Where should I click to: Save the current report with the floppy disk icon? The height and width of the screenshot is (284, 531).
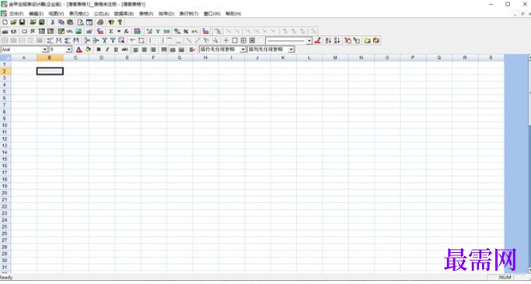(22, 23)
